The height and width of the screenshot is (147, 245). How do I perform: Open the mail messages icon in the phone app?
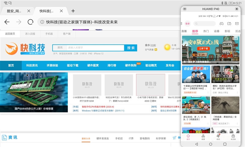point(237,24)
